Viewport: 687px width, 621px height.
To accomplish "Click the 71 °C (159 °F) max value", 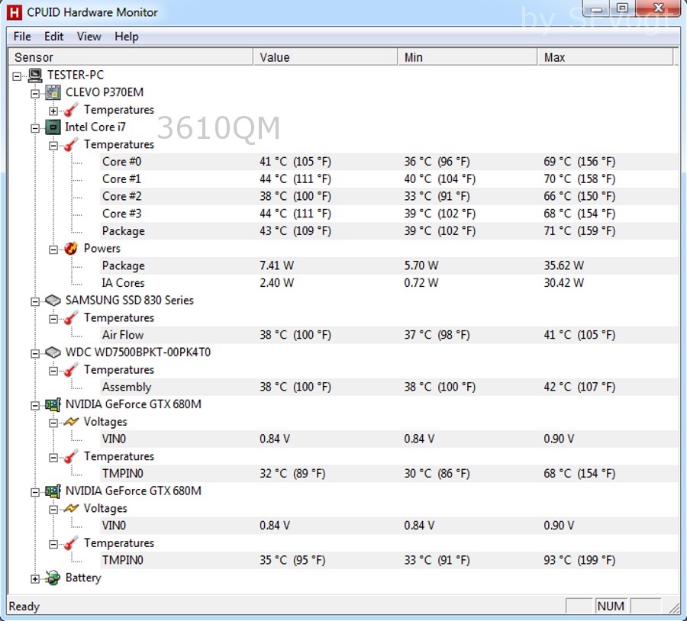I will pos(579,231).
